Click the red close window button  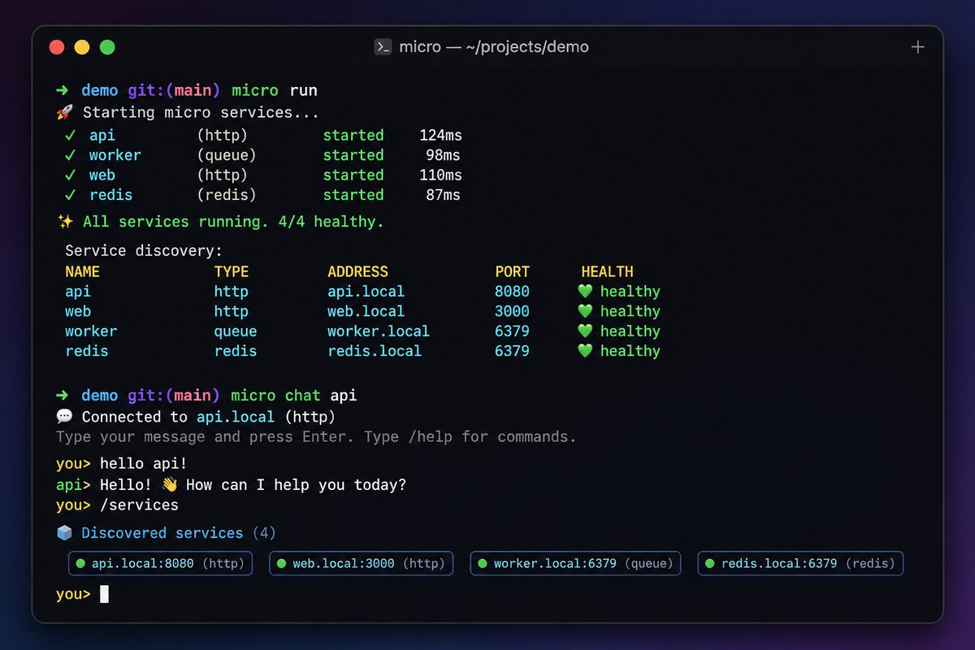tap(57, 47)
